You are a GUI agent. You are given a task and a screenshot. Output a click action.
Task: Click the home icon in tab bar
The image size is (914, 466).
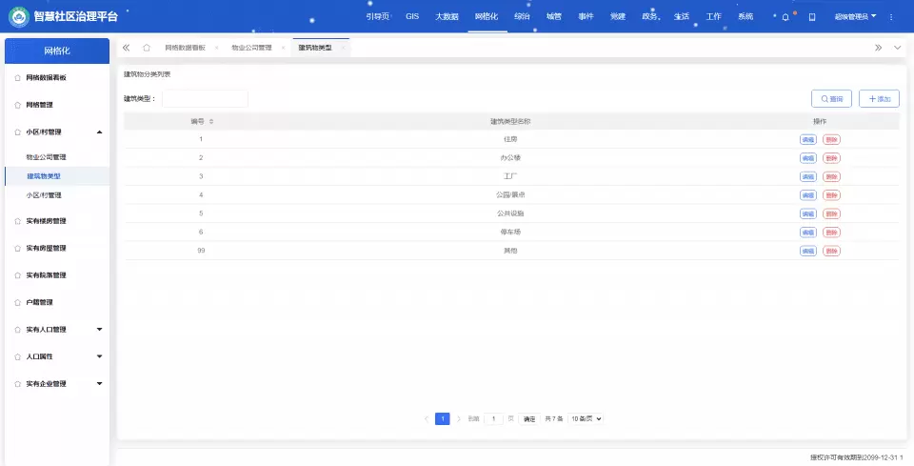pos(146,48)
